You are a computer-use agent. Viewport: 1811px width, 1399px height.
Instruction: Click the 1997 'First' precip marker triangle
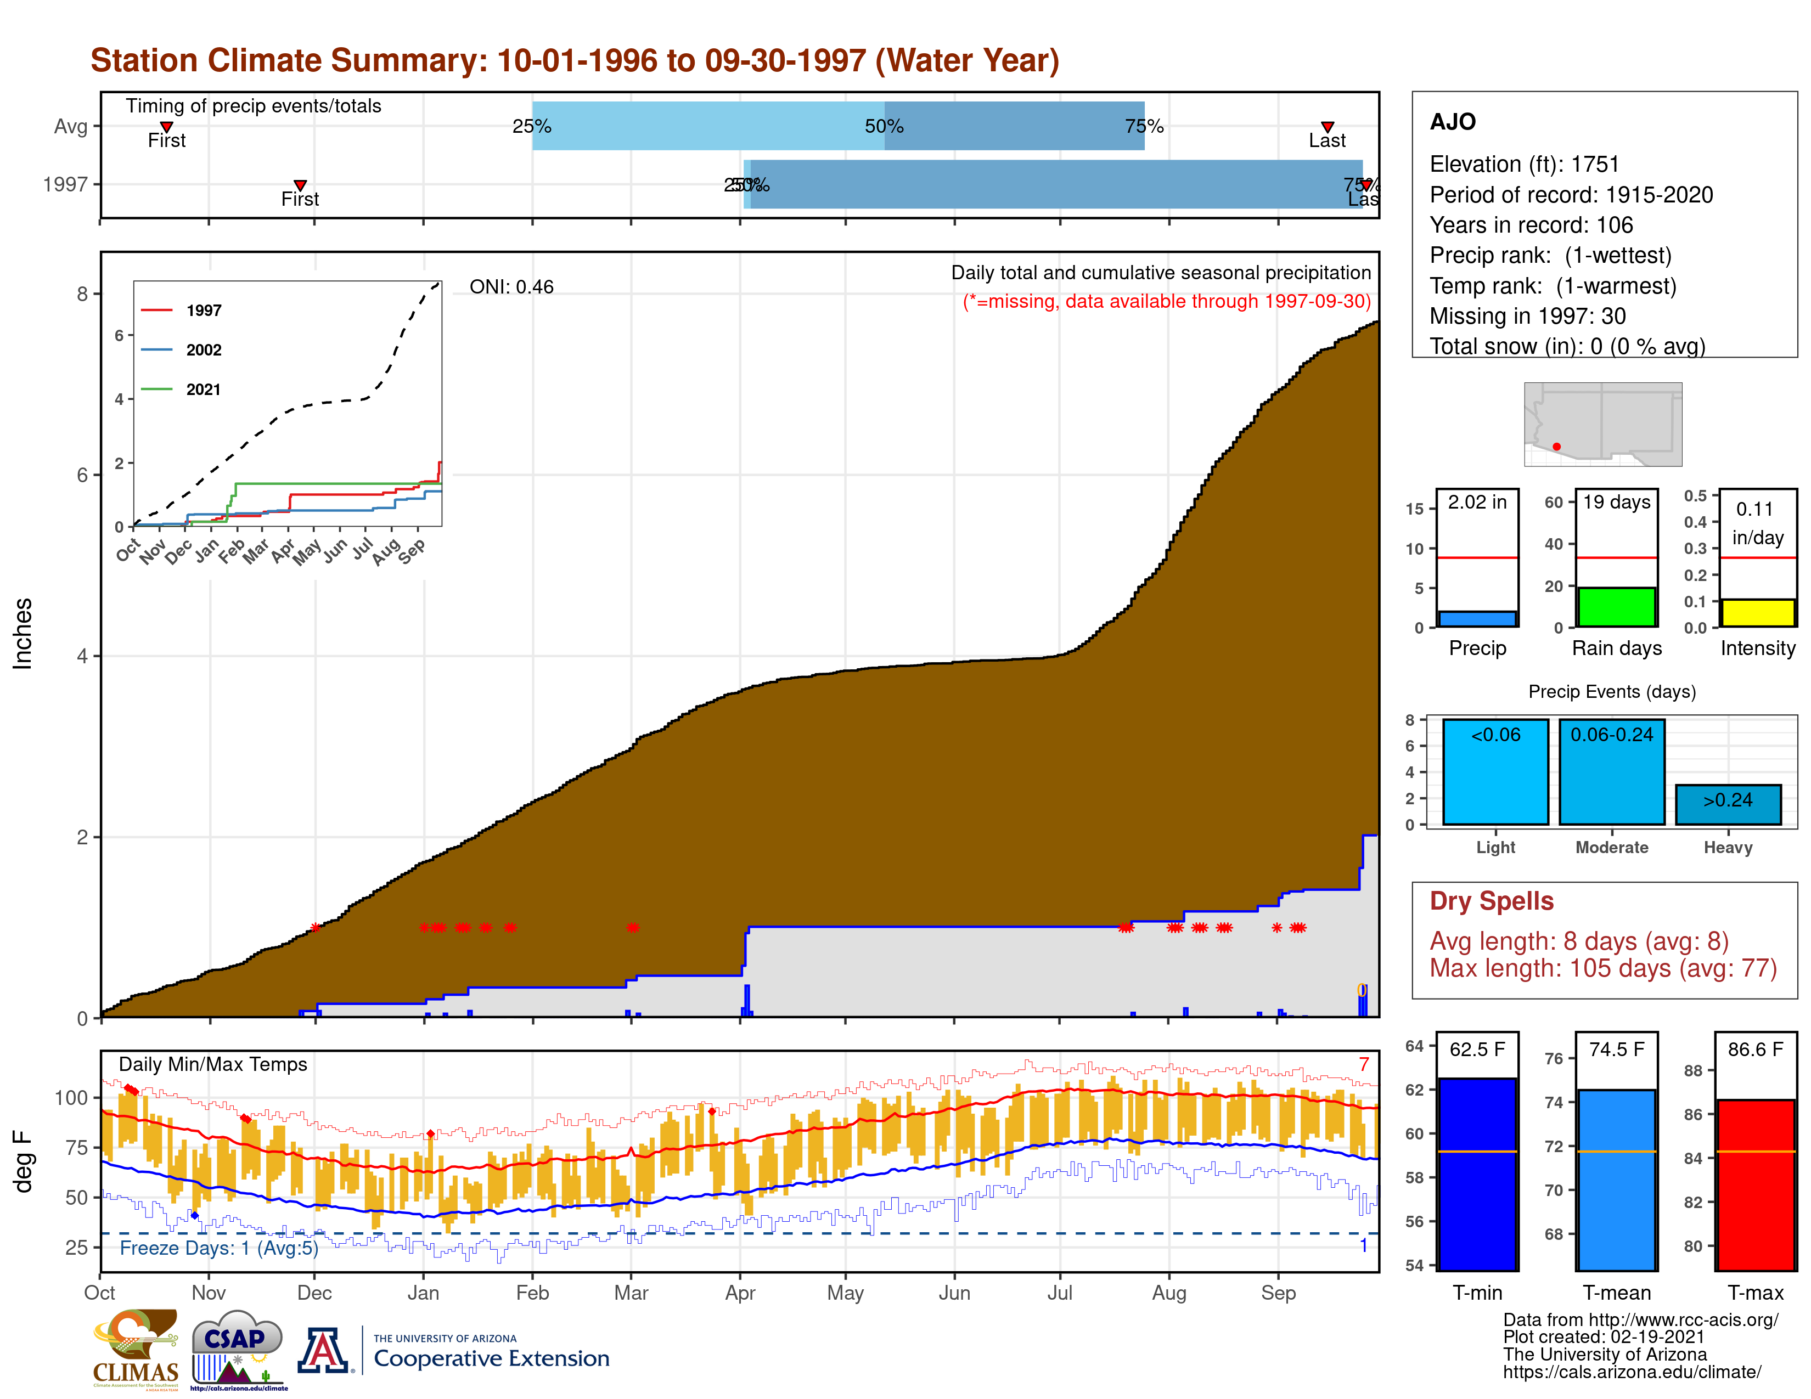[x=300, y=185]
